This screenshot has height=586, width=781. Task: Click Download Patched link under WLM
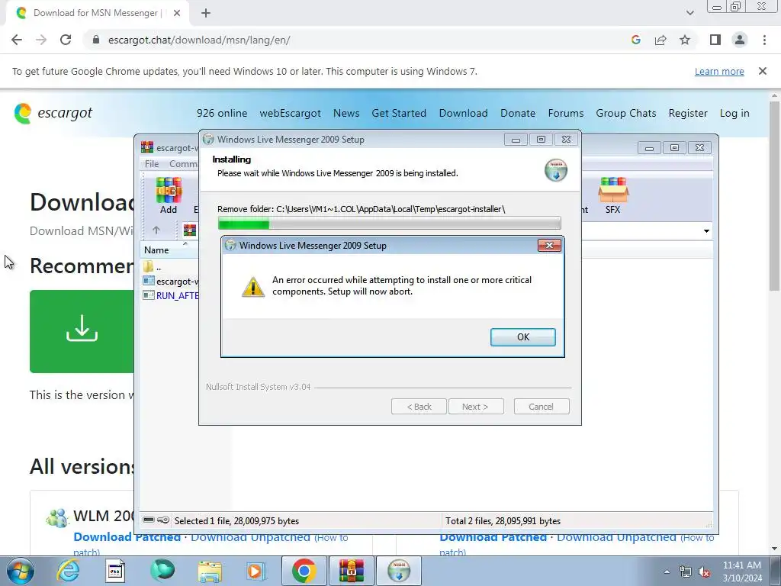127,537
